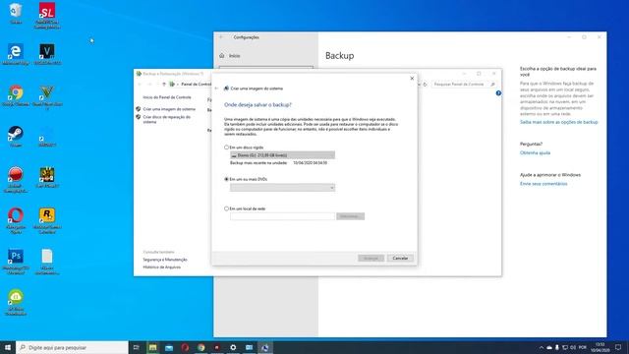
Task: Click 'Envie seus comentários' link
Action: (543, 184)
